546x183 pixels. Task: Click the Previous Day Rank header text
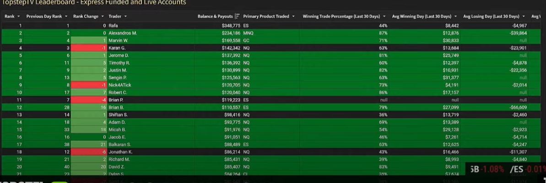pos(44,16)
